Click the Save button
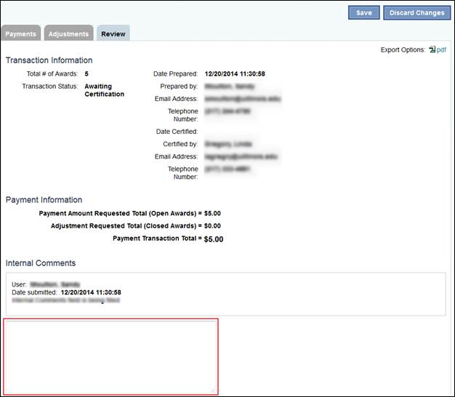The image size is (455, 397). click(363, 12)
